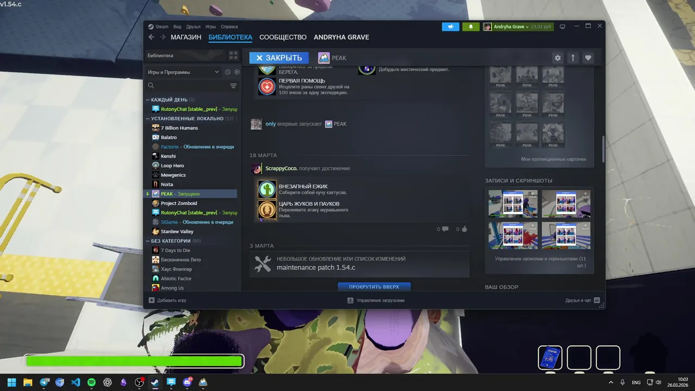
Task: Open Telegram from the taskbar
Action: [x=44, y=382]
